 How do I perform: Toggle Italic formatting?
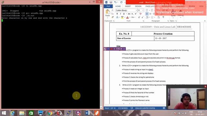click(120, 14)
